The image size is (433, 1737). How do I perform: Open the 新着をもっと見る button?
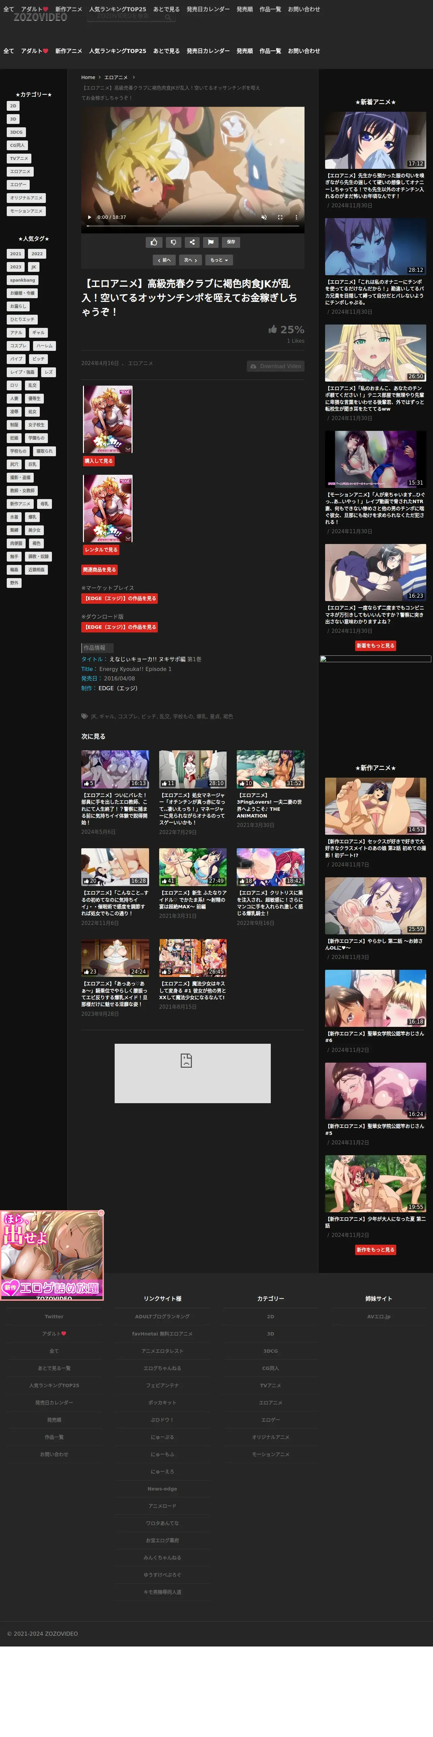[x=376, y=646]
